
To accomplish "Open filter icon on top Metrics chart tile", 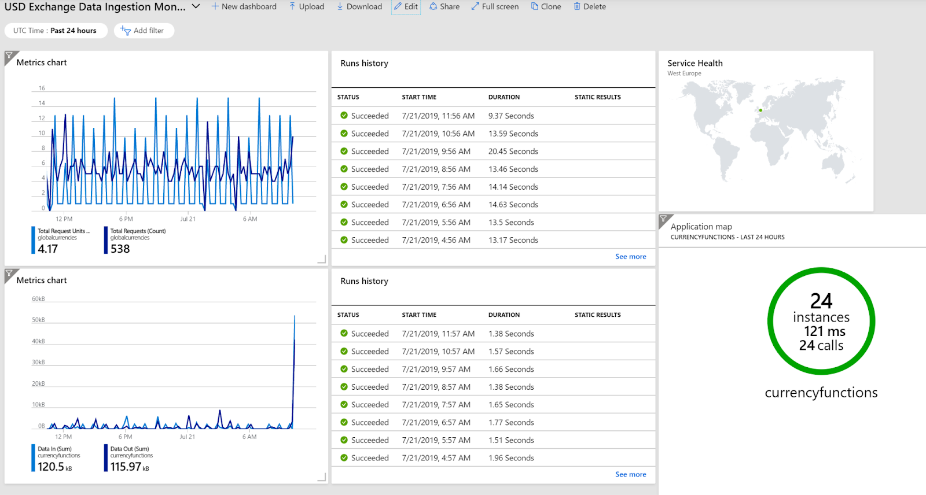I will 9,56.
